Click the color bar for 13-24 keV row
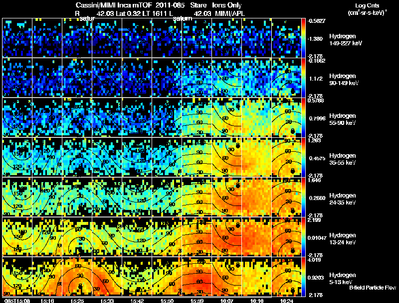The height and width of the screenshot is (303, 399). coord(303,237)
